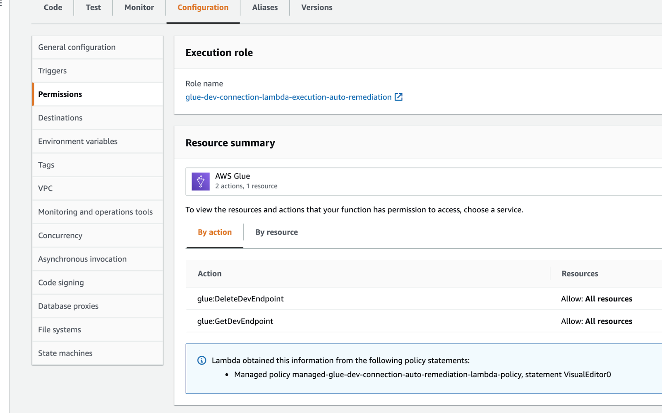Select the By action tab
The image size is (662, 413).
tap(214, 232)
